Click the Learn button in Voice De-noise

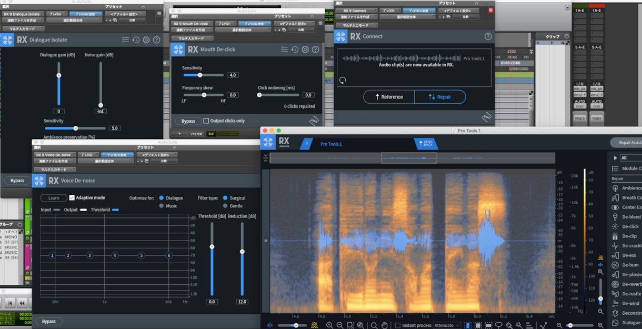pos(54,198)
